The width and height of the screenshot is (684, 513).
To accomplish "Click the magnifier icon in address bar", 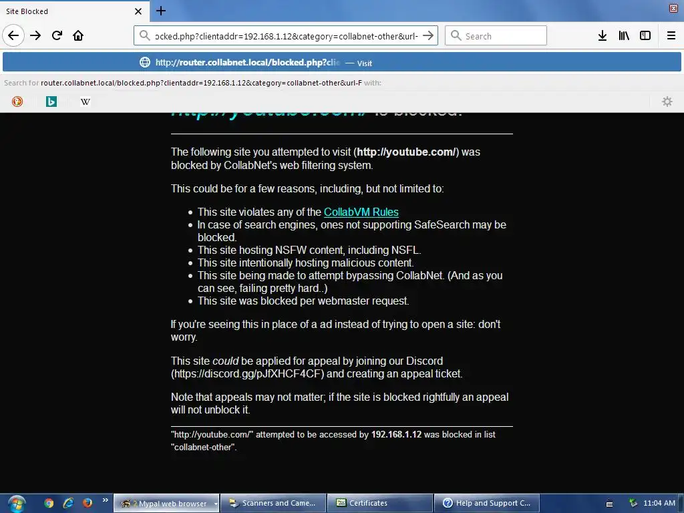I will pos(144,35).
